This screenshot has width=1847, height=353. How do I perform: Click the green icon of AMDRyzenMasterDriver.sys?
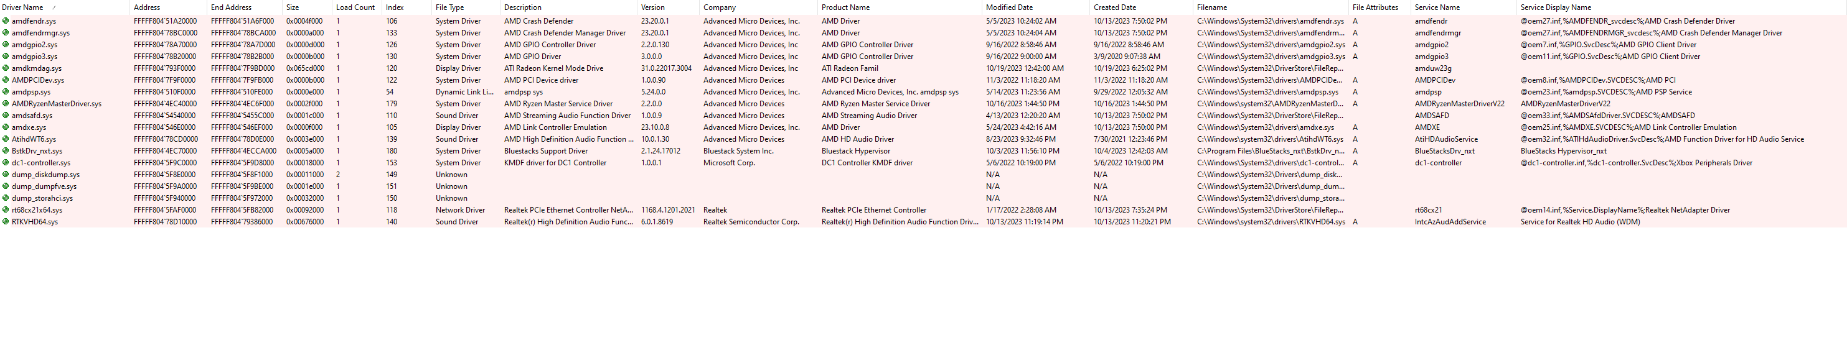click(6, 104)
